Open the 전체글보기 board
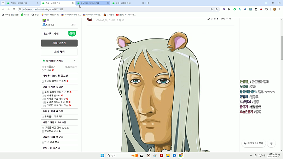This screenshot has width=283, height=159. pyautogui.click(x=50, y=67)
